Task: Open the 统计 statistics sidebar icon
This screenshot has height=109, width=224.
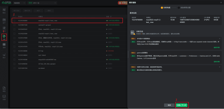Action: (x=4, y=56)
